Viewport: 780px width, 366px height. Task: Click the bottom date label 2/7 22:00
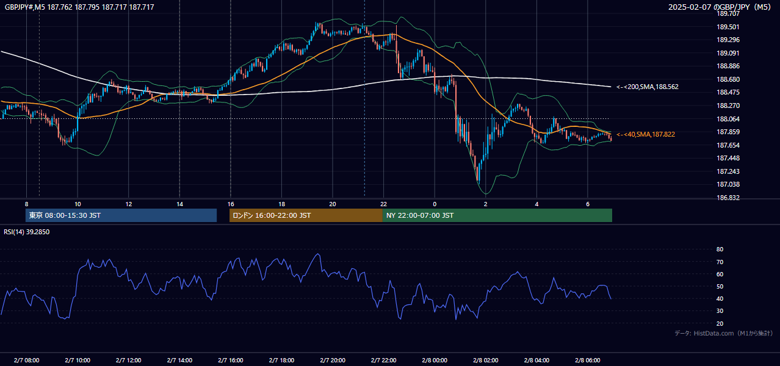(383, 361)
